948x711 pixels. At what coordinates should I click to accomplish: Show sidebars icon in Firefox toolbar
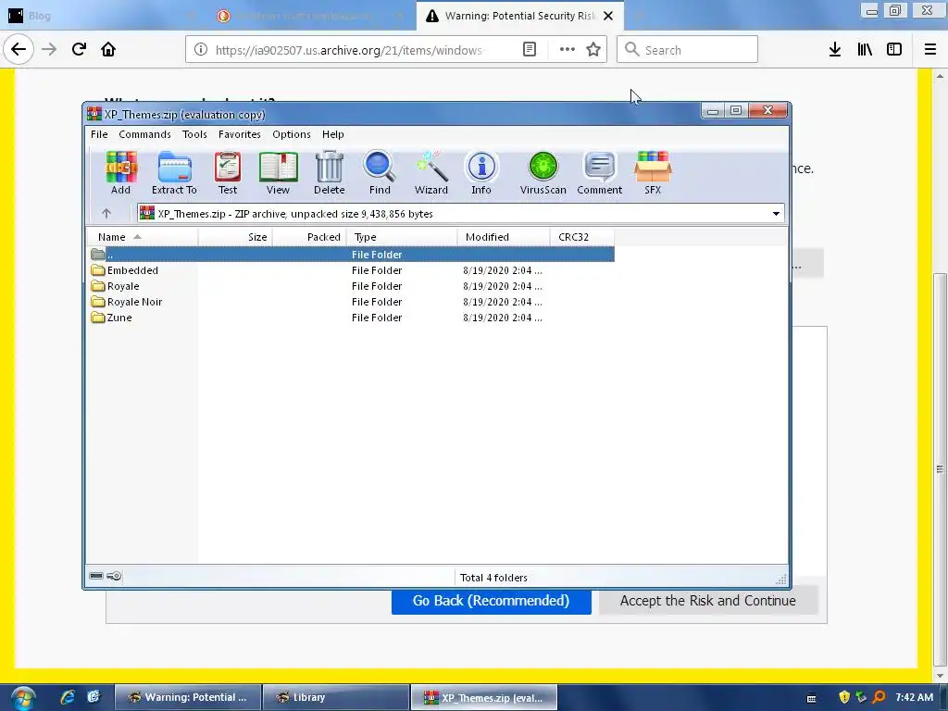pyautogui.click(x=894, y=50)
